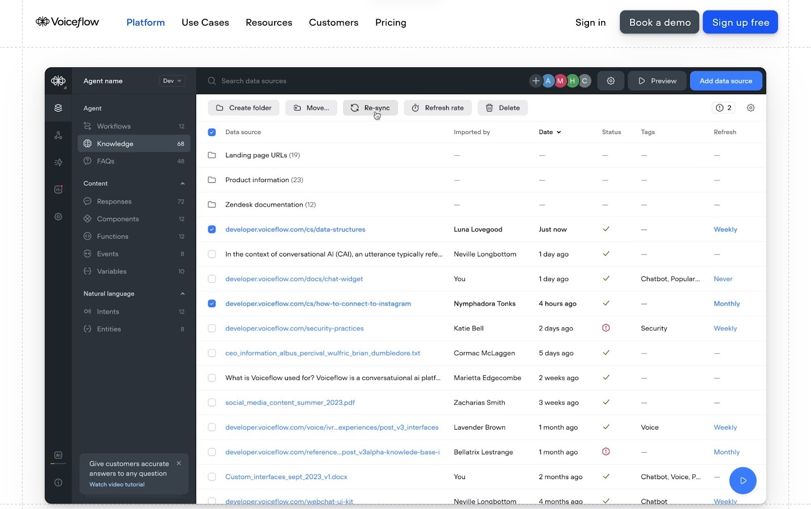Toggle the select-all checkbox in table header
811x509 pixels.
pos(212,132)
